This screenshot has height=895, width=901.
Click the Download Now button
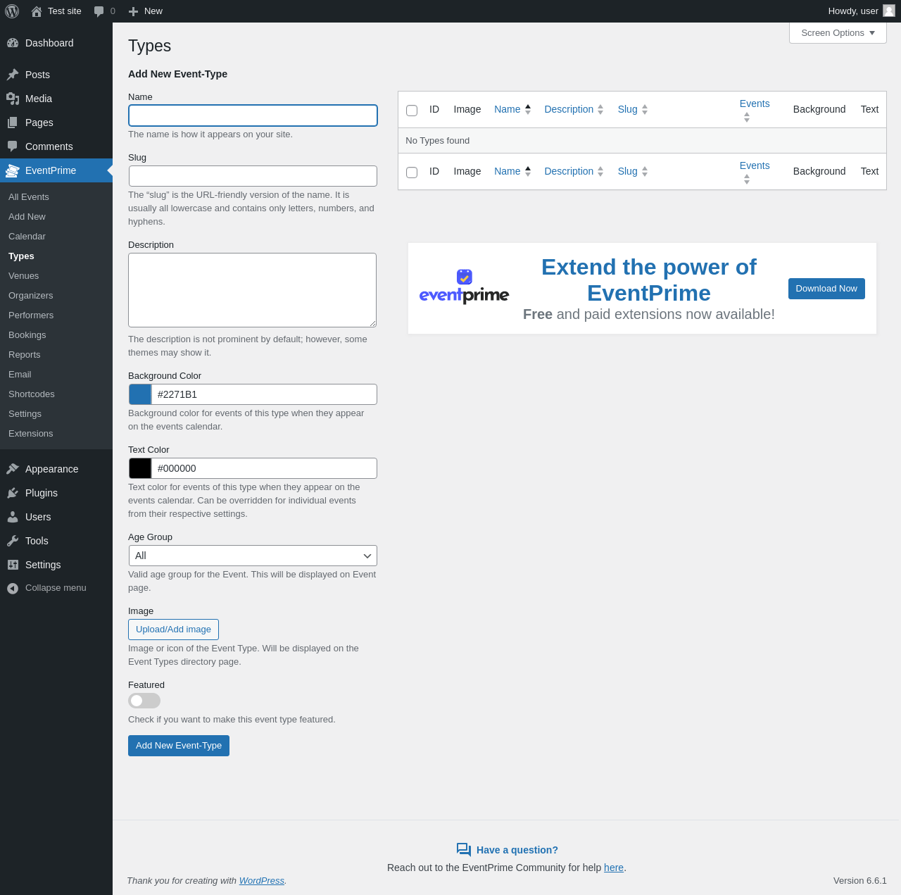click(x=826, y=289)
